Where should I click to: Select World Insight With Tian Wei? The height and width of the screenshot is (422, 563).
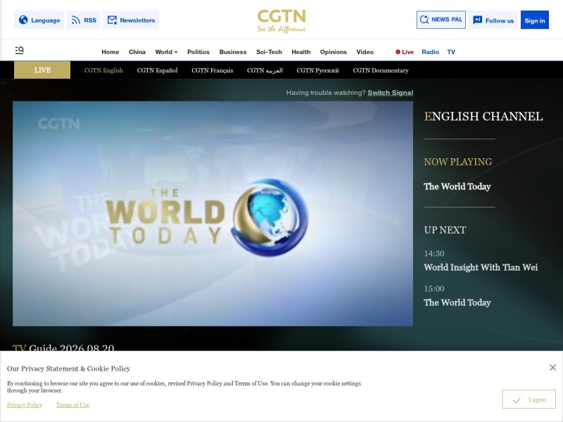(481, 267)
